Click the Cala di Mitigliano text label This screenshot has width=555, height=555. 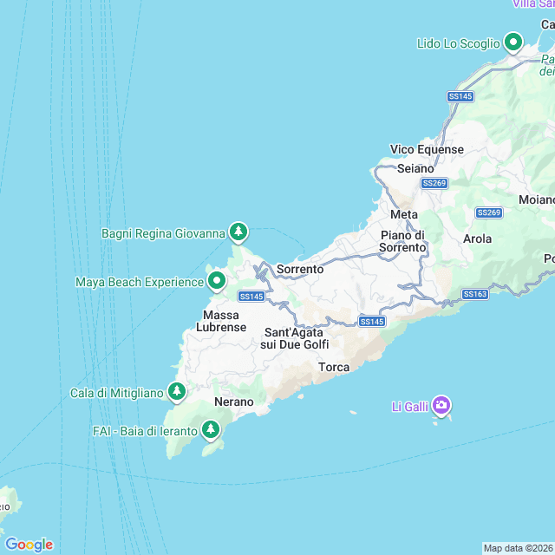[x=117, y=393]
